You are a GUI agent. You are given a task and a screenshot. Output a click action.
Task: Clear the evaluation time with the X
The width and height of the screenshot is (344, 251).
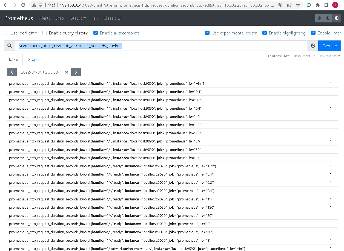point(66,72)
